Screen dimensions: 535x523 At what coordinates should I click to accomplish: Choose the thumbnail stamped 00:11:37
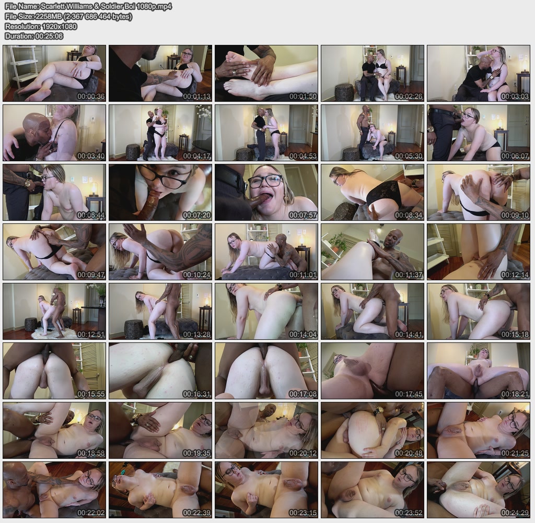point(373,252)
